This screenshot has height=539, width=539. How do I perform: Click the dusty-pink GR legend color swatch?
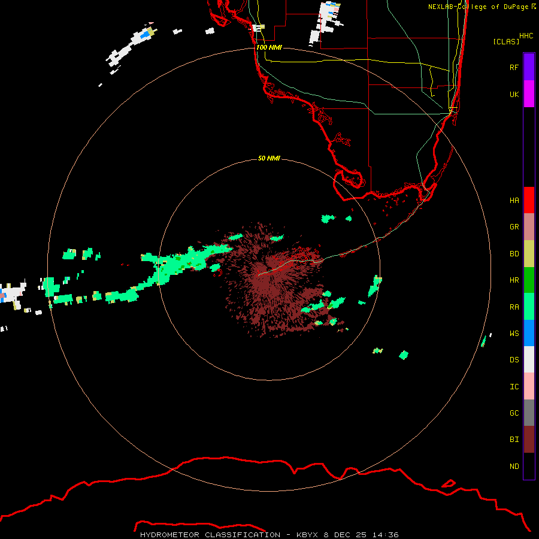[x=529, y=226]
